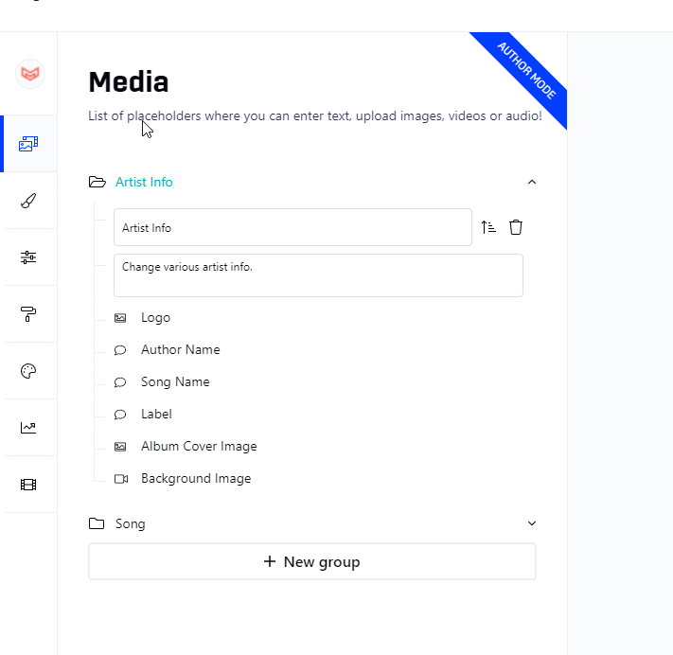
Task: Select the Author Name placeholder
Action: (180, 350)
